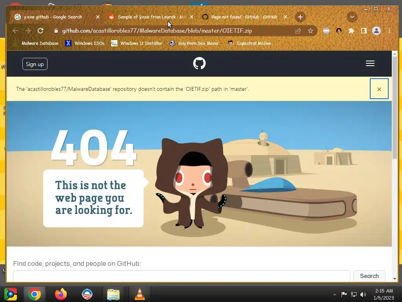Screen dimensions: 402x302
Task: Click the Chrome taskbar icon
Action: (35, 294)
